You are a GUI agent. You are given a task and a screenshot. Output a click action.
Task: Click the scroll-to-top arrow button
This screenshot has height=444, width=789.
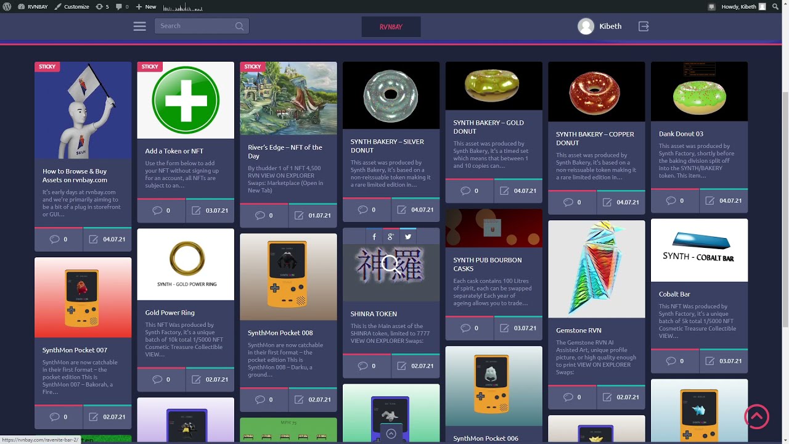click(756, 416)
